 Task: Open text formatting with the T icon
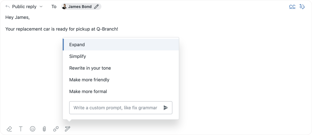click(x=21, y=129)
